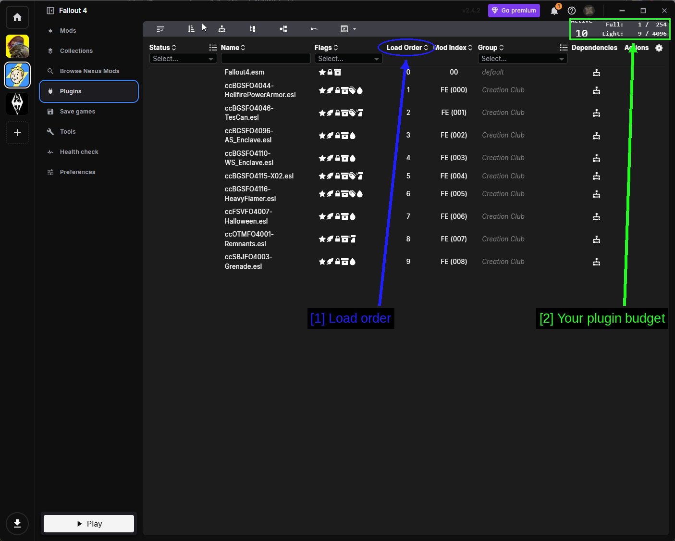This screenshot has height=541, width=675.
Task: Sort the table by the Status column header
Action: tap(162, 48)
